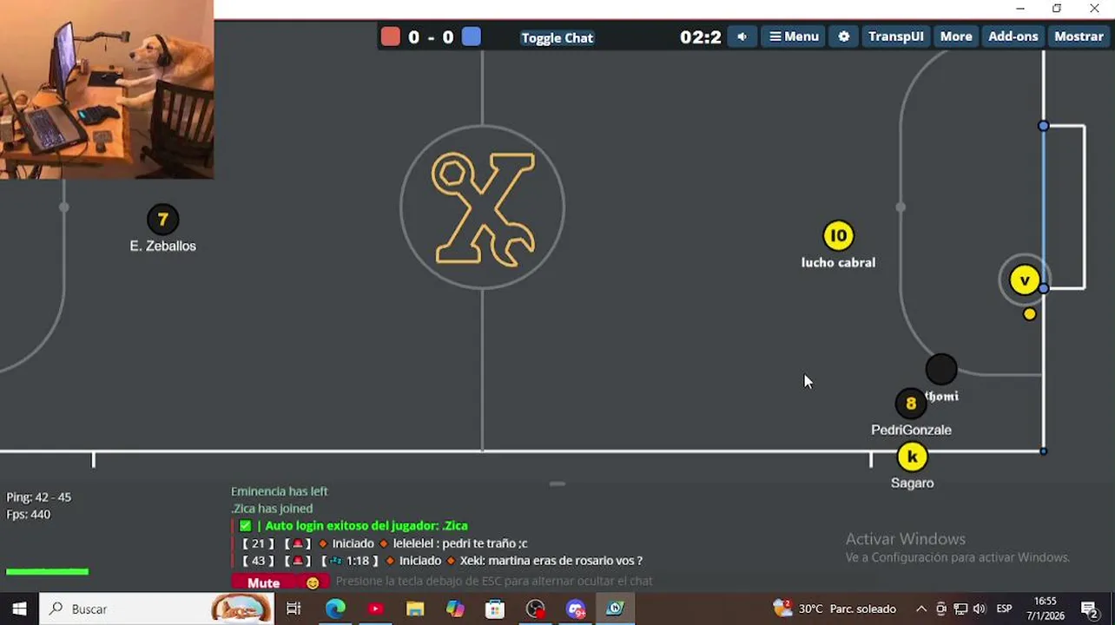Viewport: 1115px width, 625px height.
Task: Click the Toggle Chat button
Action: pyautogui.click(x=557, y=37)
